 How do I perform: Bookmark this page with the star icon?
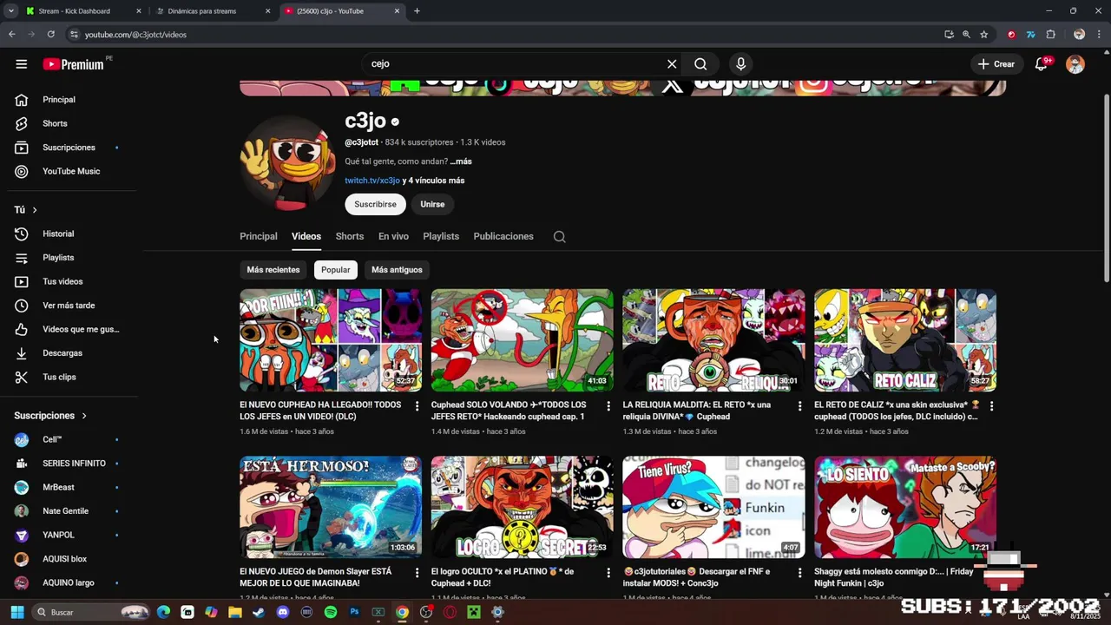coord(984,35)
